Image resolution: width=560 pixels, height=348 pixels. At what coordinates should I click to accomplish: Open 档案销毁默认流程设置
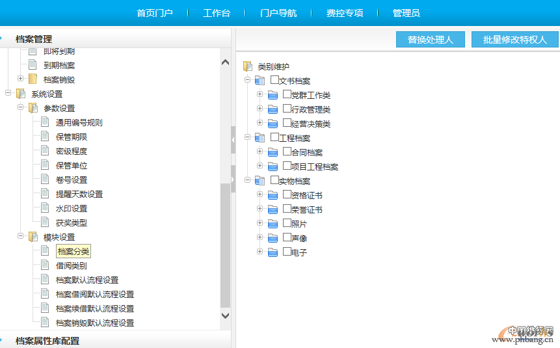[95, 323]
